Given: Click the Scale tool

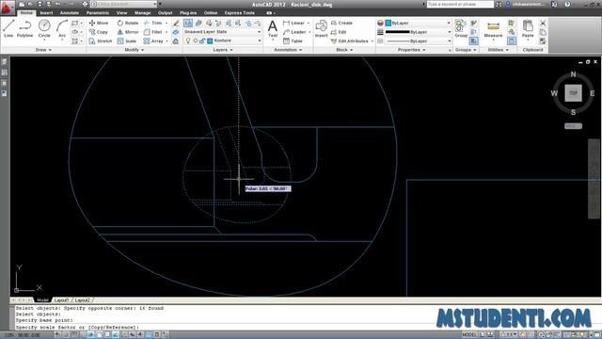Looking at the screenshot, I should pyautogui.click(x=127, y=40).
